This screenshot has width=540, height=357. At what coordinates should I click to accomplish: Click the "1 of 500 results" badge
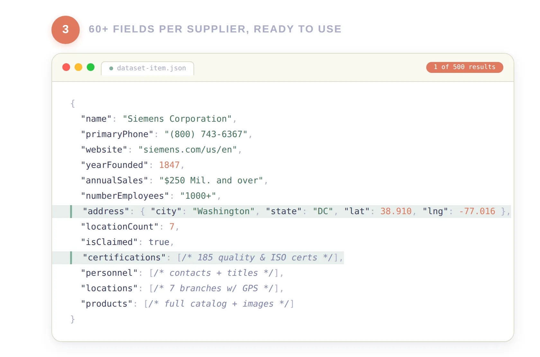pos(464,67)
